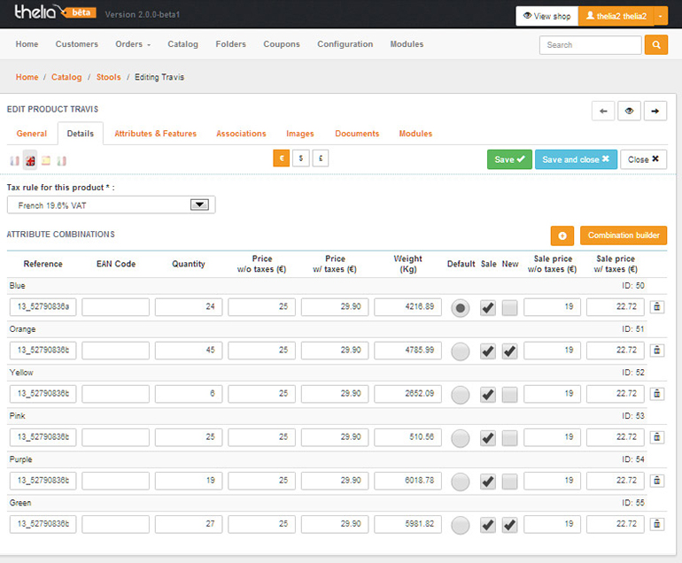Go to previous product with left arrow
The image size is (682, 563).
(603, 111)
